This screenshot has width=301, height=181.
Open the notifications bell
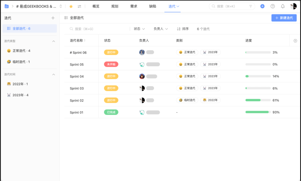point(282,6)
